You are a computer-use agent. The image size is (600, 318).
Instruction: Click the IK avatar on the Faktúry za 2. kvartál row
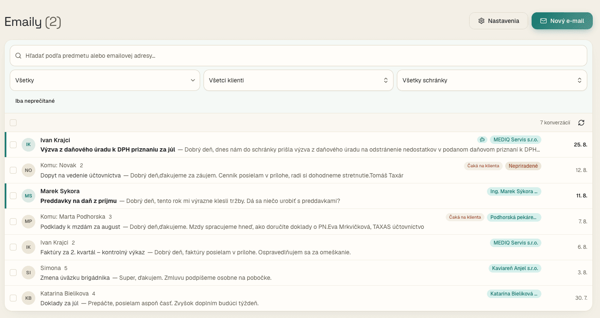coord(28,247)
